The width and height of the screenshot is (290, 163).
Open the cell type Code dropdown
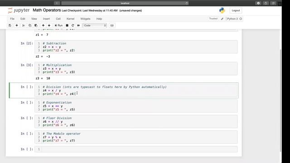click(x=95, y=25)
